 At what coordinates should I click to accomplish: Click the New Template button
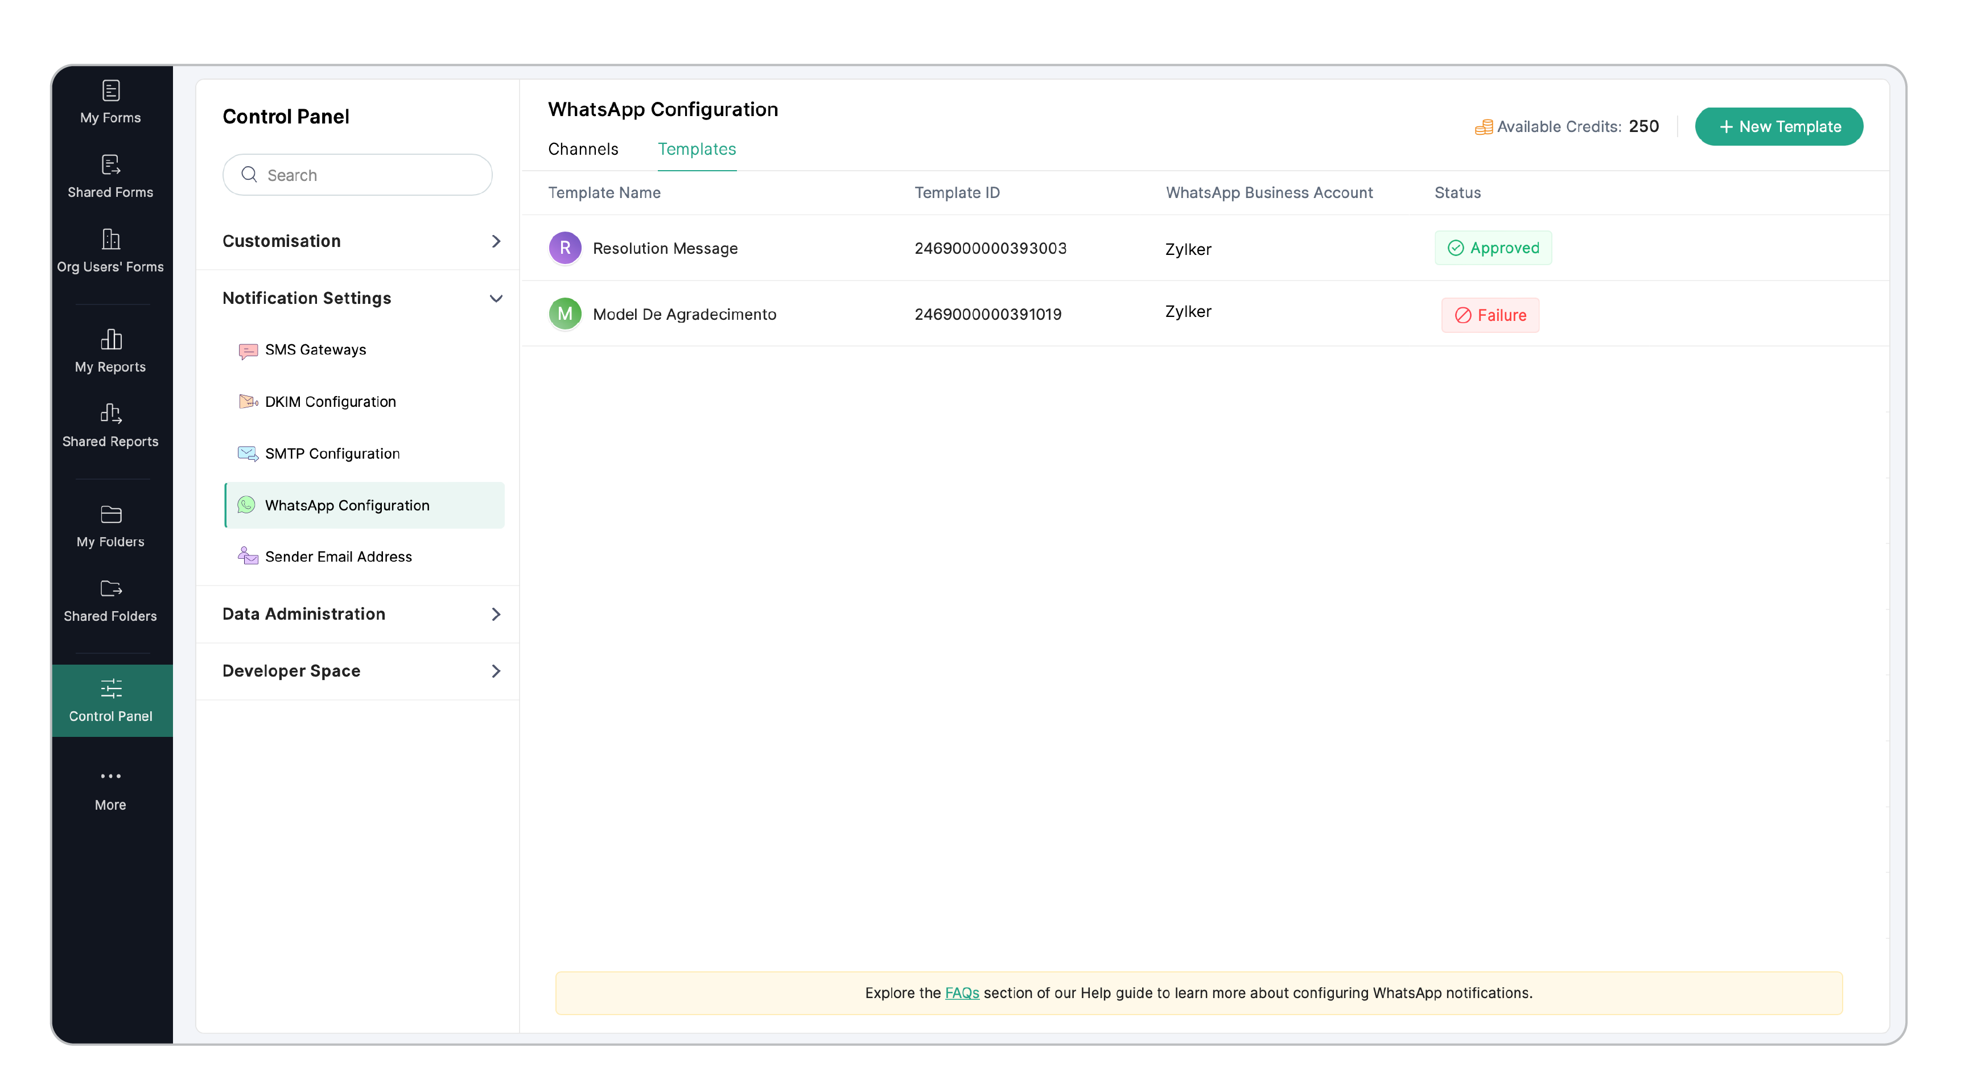pos(1778,127)
